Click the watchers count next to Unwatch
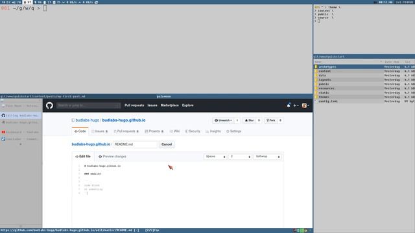Image resolution: width=415 pixels, height=233 pixels. (x=237, y=120)
